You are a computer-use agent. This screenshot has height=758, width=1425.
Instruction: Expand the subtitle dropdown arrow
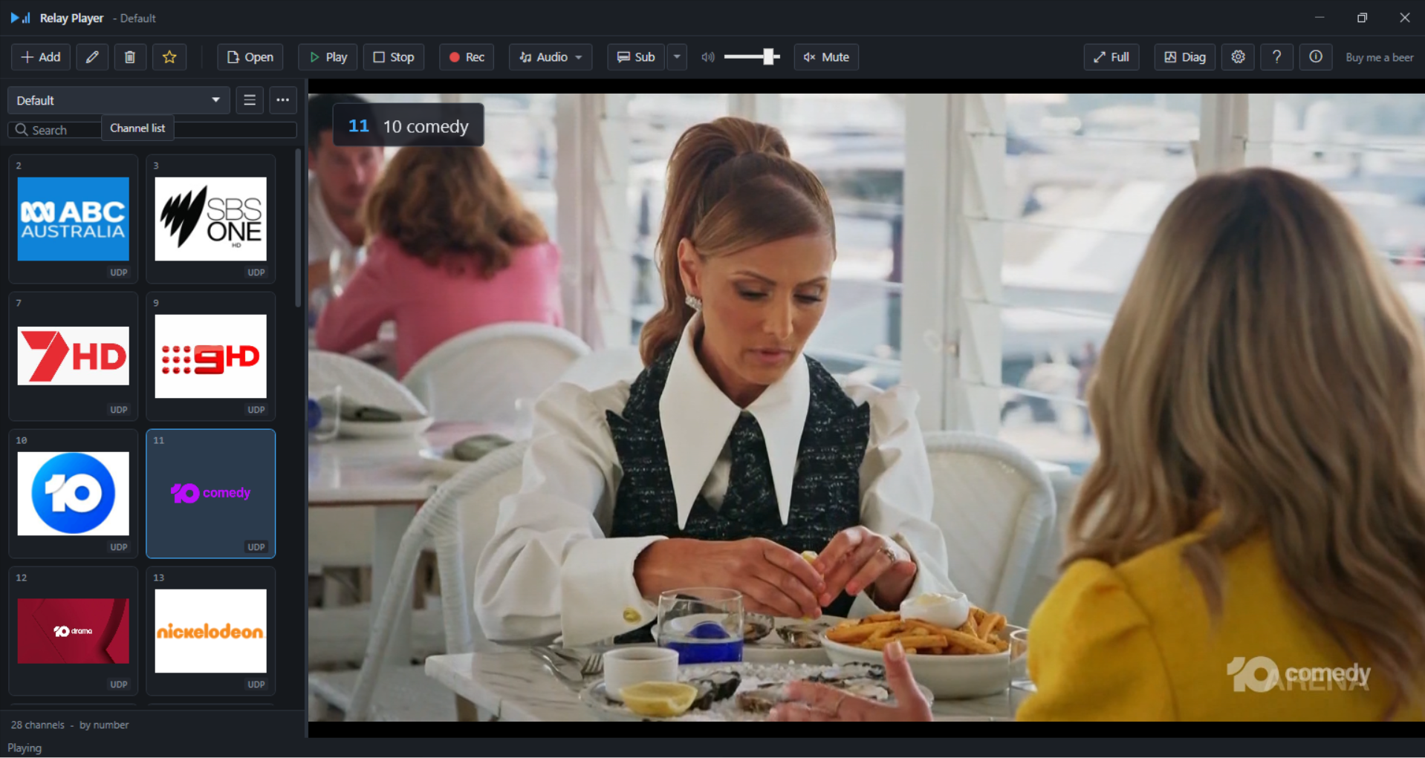click(677, 57)
